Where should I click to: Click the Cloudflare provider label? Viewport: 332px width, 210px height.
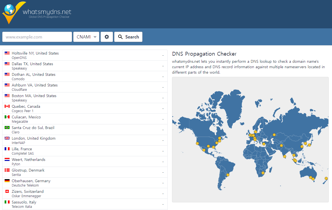coord(19,90)
